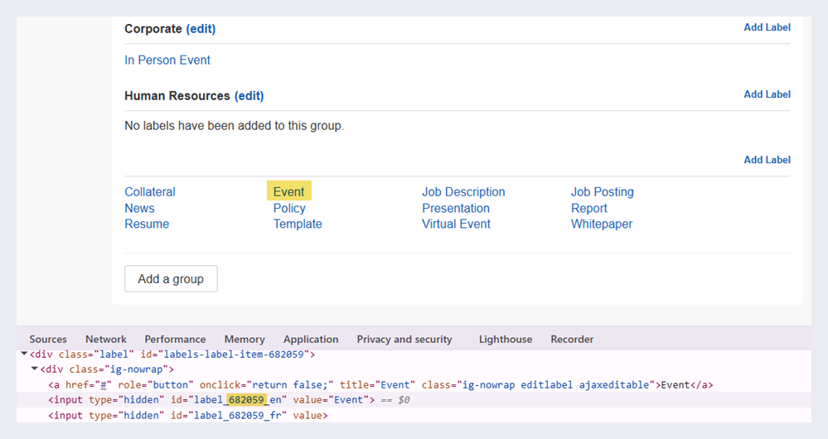Select the News label
This screenshot has width=828, height=439.
click(139, 209)
